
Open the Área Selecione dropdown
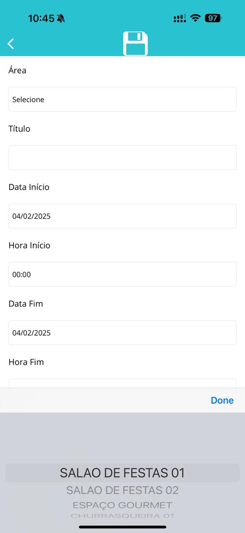click(122, 99)
